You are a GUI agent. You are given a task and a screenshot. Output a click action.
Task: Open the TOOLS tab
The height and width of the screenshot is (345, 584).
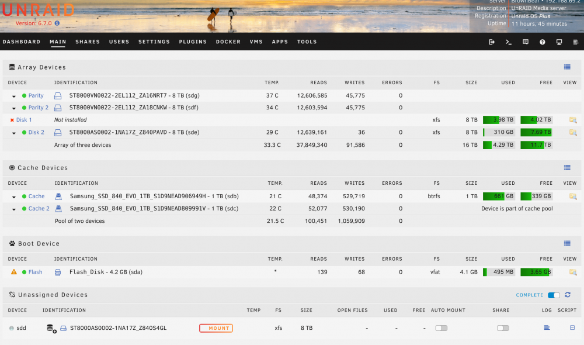(x=307, y=42)
